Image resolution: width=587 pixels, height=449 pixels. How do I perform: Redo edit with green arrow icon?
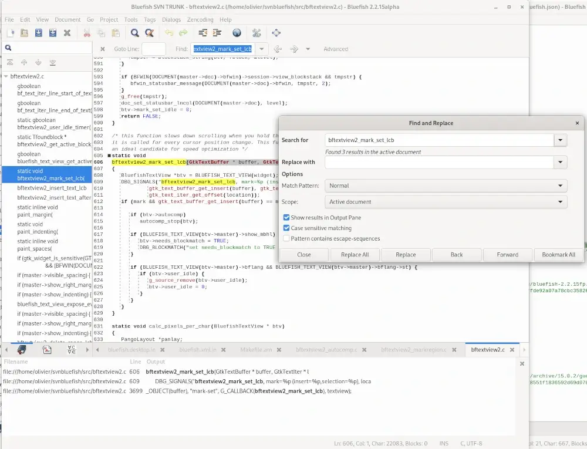coord(183,33)
